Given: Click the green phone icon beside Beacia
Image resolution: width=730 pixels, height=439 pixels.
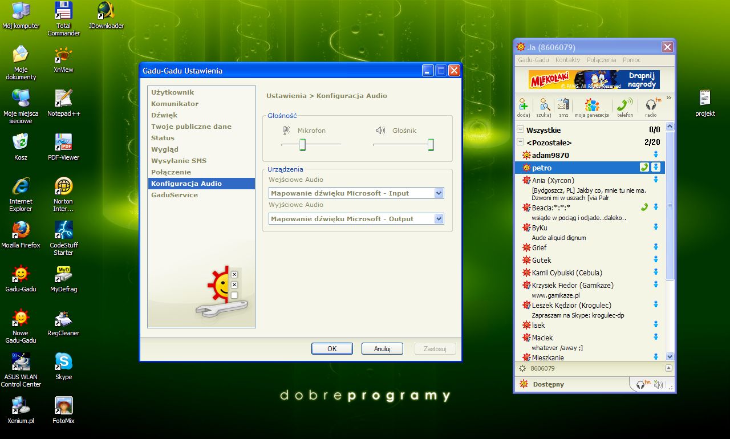Looking at the screenshot, I should point(644,207).
